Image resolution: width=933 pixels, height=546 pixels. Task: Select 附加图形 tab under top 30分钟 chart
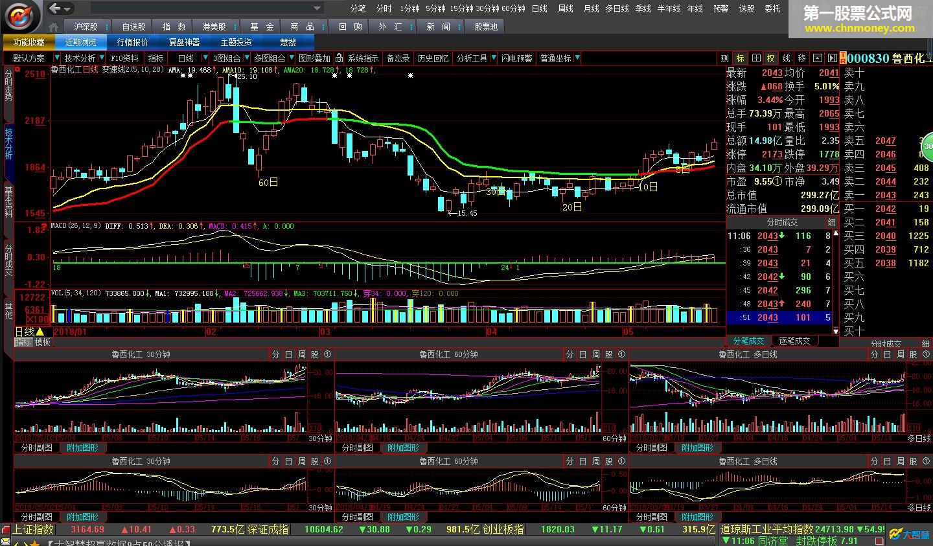click(82, 448)
